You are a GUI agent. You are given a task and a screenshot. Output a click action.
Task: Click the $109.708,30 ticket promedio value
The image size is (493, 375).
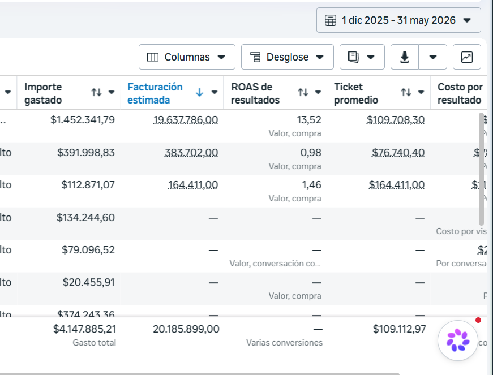point(396,120)
